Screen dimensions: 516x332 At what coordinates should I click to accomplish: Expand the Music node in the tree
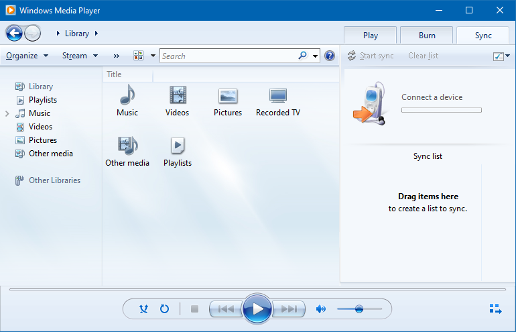[7, 113]
